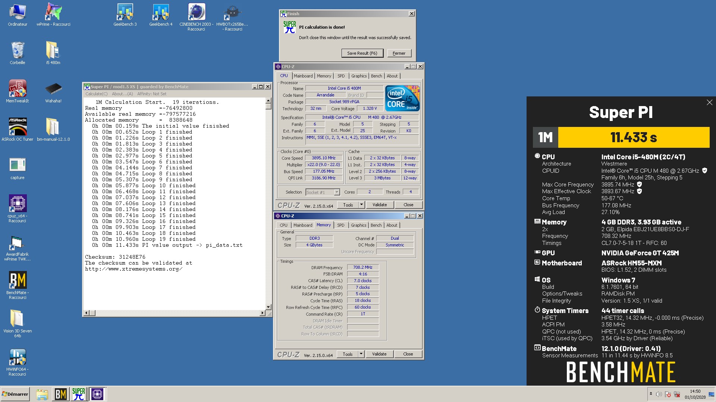The width and height of the screenshot is (716, 402).
Task: Open the capture file icon
Action: point(18,168)
